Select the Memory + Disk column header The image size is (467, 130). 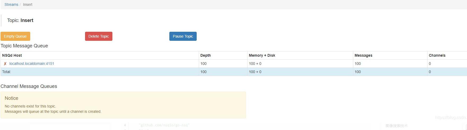tap(262, 55)
